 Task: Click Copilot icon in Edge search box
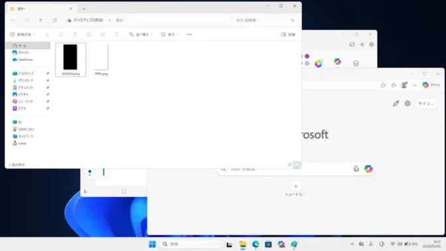click(368, 169)
